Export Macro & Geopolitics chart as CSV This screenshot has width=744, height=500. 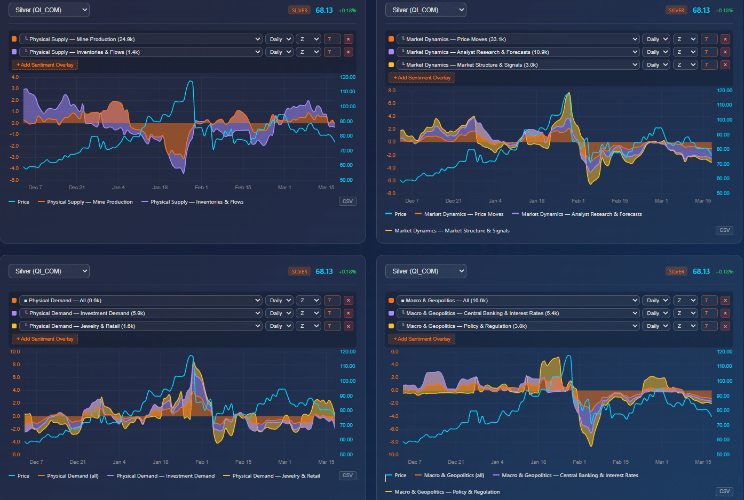pos(724,491)
